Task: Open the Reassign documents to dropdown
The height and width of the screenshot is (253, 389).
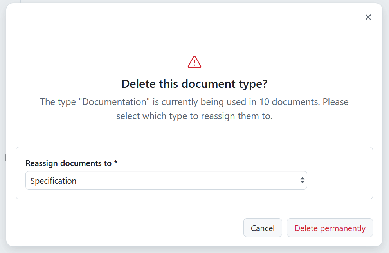Action: [x=166, y=180]
